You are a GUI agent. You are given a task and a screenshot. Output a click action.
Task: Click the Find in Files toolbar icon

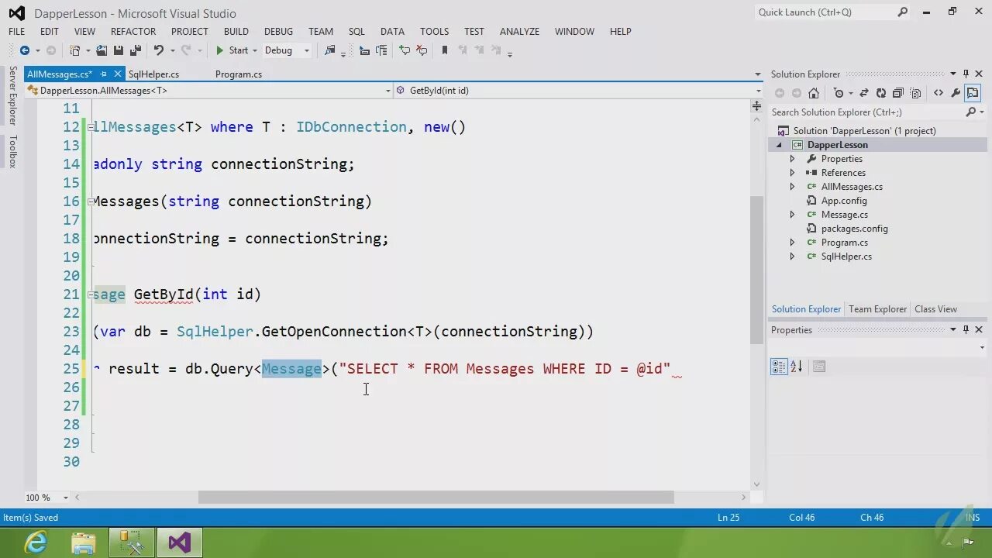(330, 50)
